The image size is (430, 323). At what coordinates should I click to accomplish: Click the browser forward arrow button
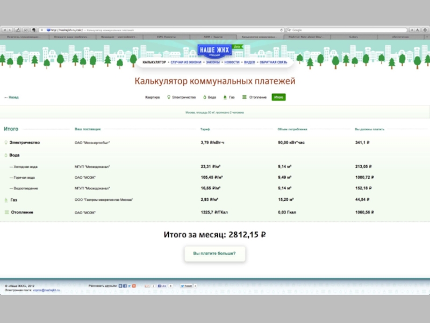coord(10,30)
